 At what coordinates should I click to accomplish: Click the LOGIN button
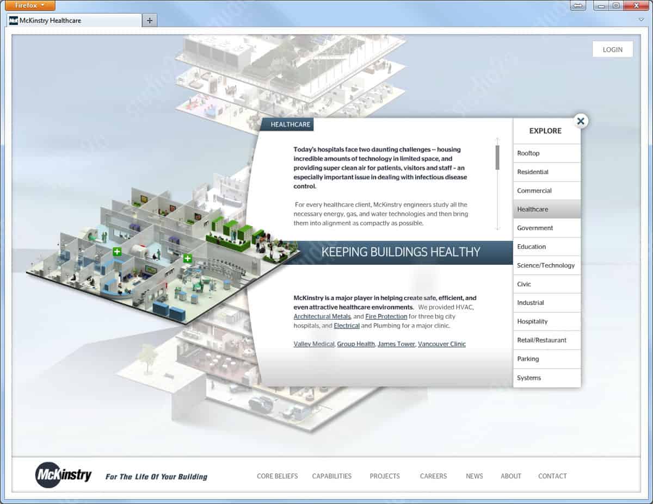coord(613,49)
